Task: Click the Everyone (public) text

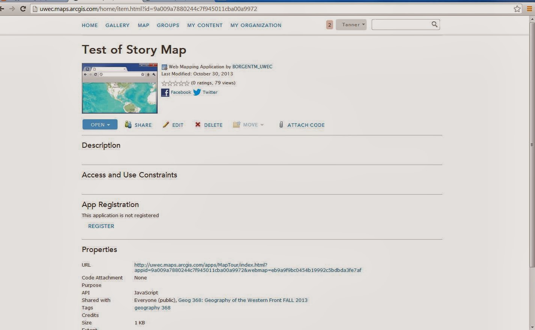Action: (155, 300)
